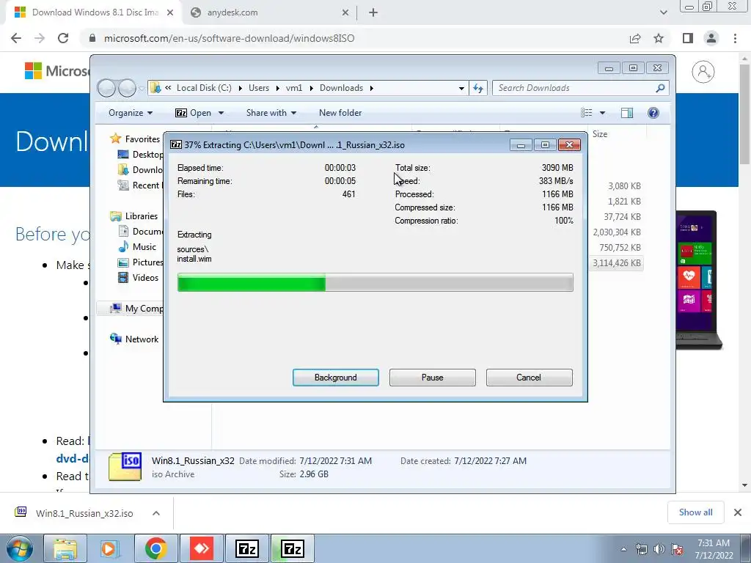Toggle Chrome side panel icon
Viewport: 751px width, 563px height.
point(688,38)
